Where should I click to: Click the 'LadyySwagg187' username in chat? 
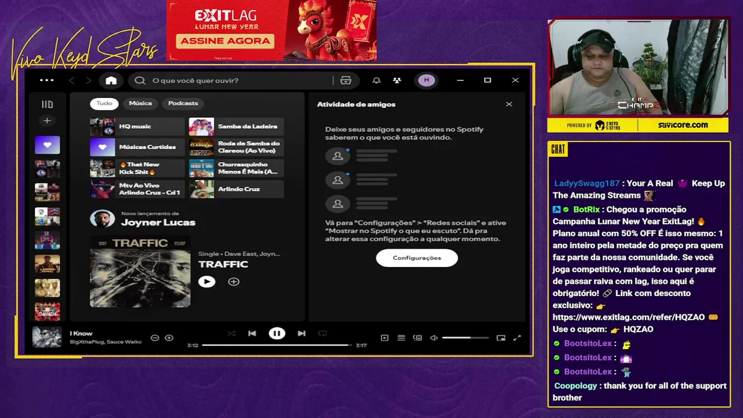[x=587, y=183]
